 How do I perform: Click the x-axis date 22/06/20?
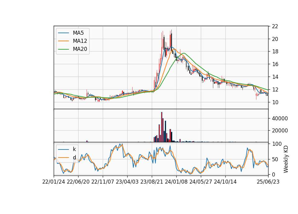78,182
